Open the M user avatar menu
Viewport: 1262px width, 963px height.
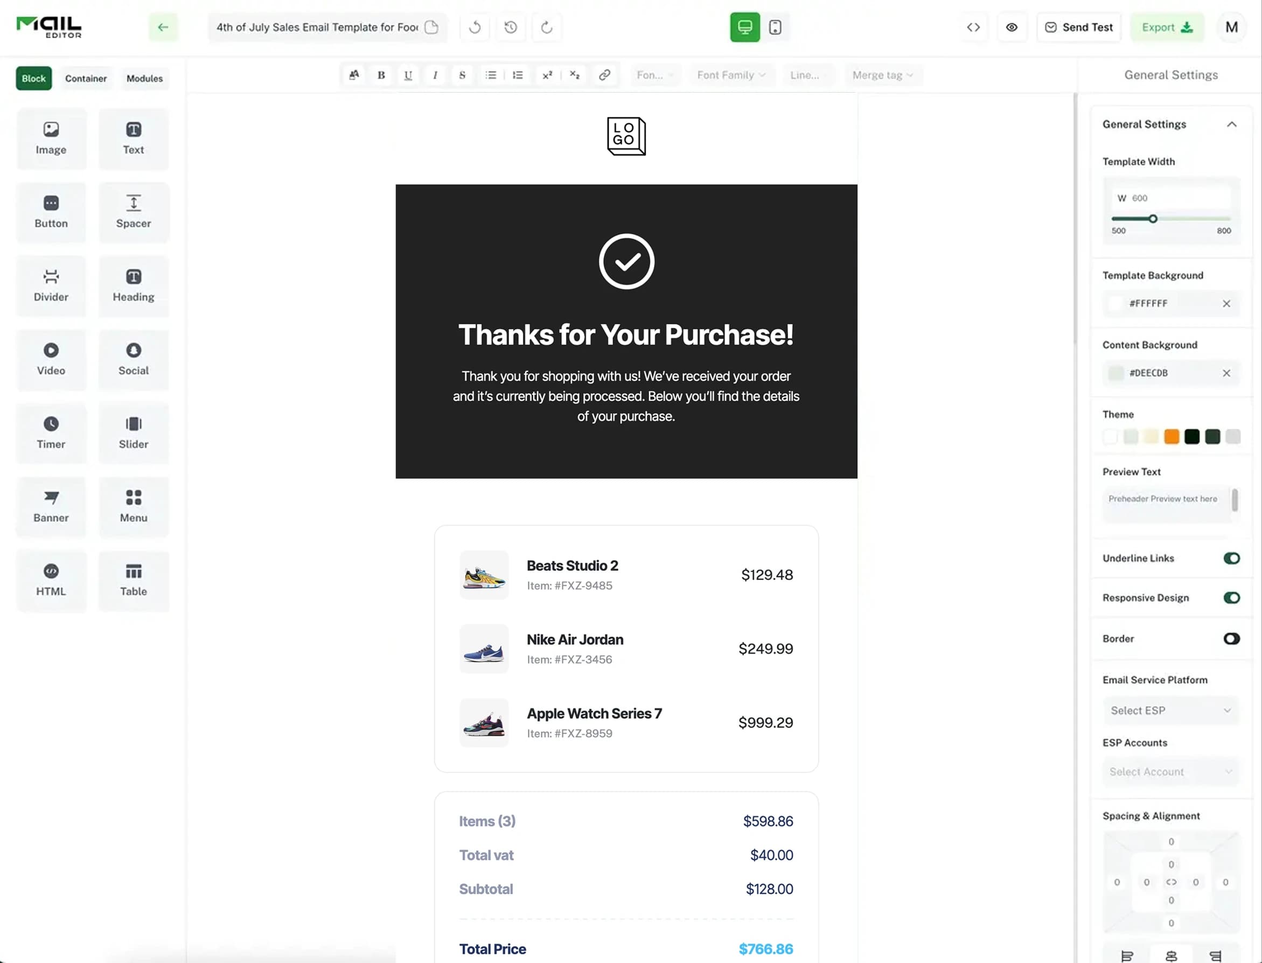1231,27
